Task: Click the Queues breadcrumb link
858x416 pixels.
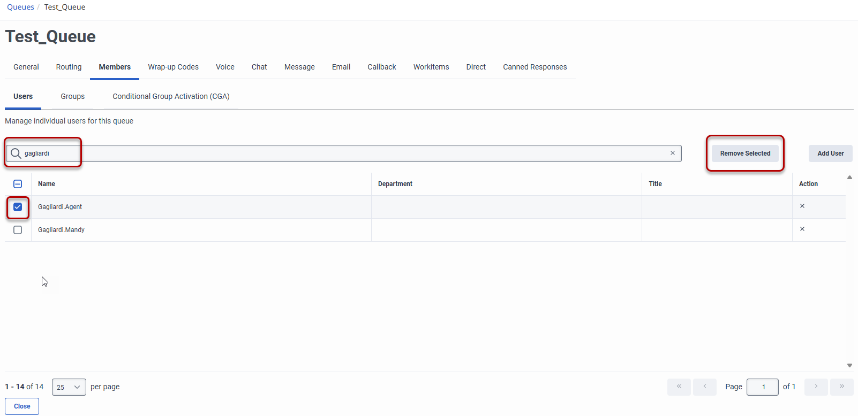Action: (20, 7)
